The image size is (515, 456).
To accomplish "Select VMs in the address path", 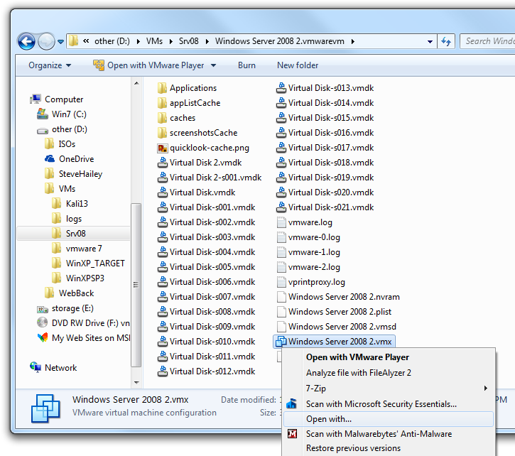I will 154,41.
